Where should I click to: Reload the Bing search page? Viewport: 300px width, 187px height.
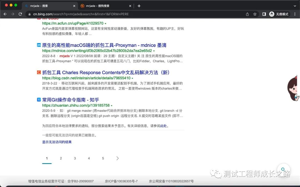click(20, 14)
